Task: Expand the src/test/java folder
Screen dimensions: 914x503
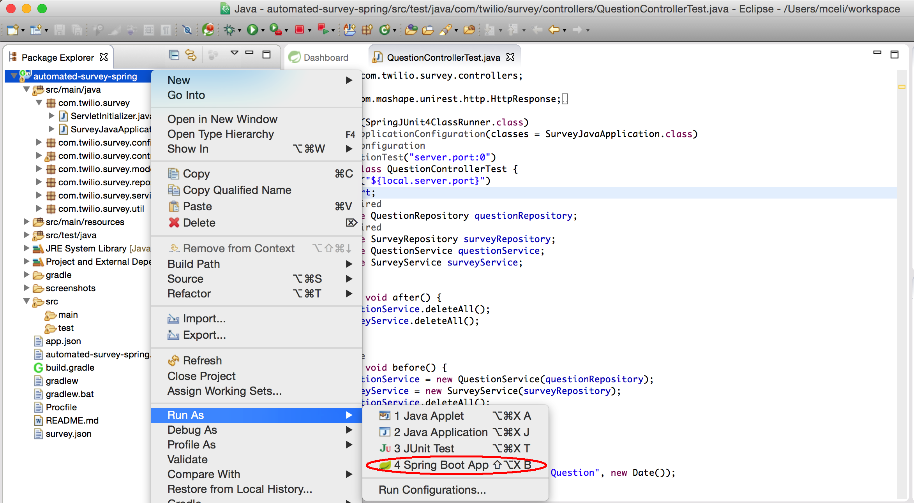Action: point(26,235)
